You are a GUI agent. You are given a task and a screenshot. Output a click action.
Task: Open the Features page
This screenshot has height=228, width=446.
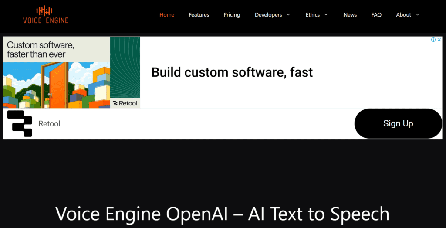[x=199, y=15]
